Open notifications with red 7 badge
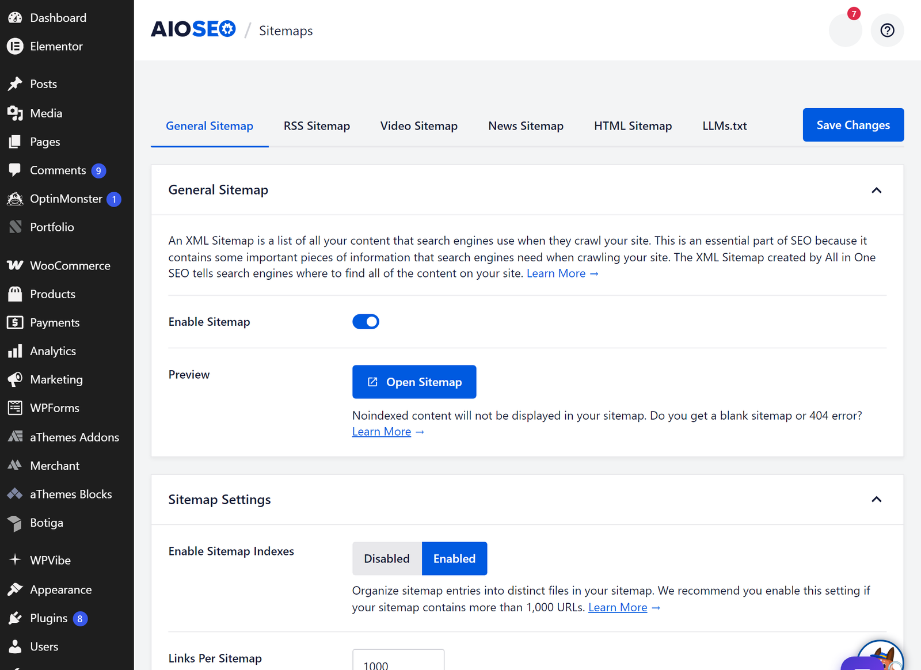Screen dimensions: 921x670 (846, 30)
